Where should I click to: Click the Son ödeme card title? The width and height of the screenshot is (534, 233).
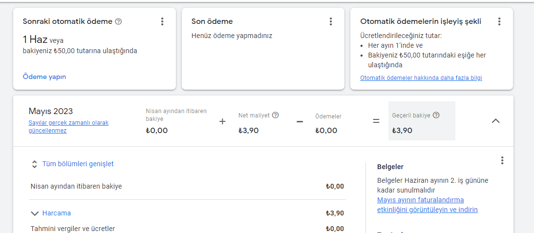(212, 21)
